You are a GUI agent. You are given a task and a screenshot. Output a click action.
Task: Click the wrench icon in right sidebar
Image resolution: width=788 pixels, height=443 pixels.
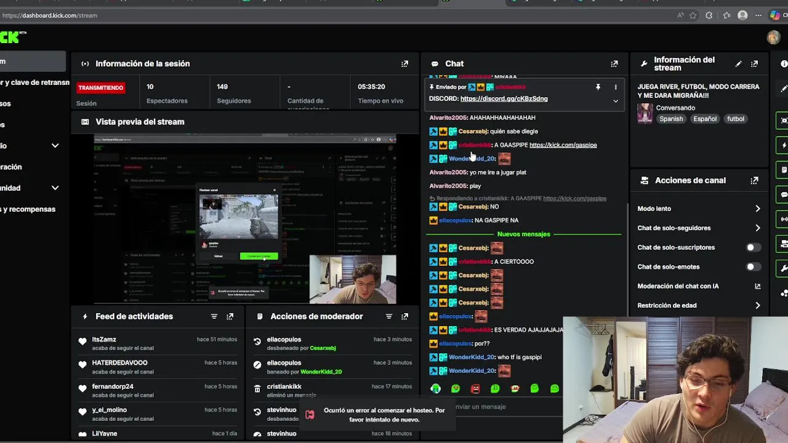tap(784, 268)
